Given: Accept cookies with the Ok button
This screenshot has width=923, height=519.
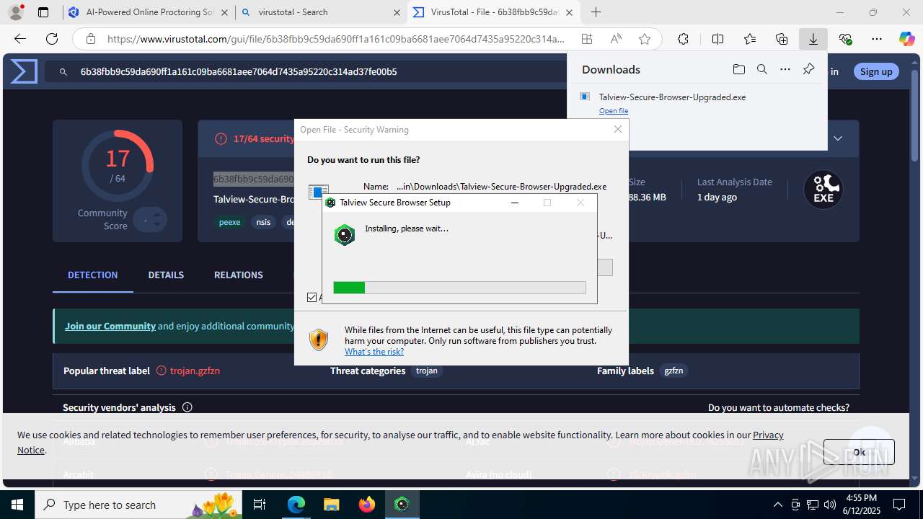Looking at the screenshot, I should [859, 452].
